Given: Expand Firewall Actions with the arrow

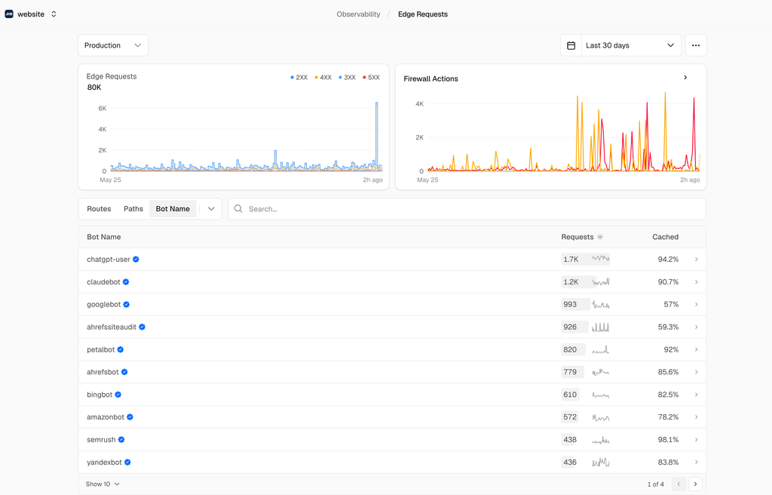Looking at the screenshot, I should point(685,78).
